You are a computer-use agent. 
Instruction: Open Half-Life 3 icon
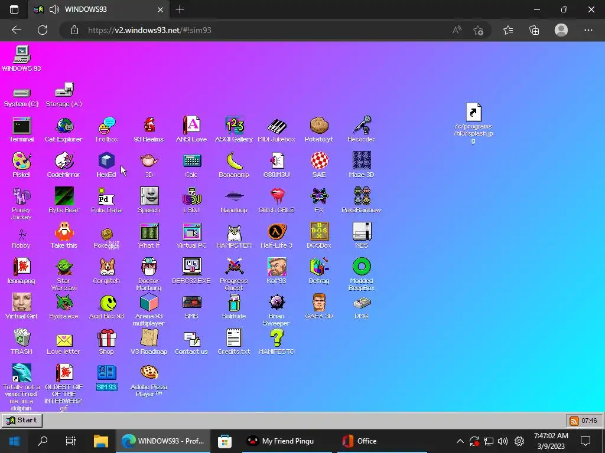point(277,236)
